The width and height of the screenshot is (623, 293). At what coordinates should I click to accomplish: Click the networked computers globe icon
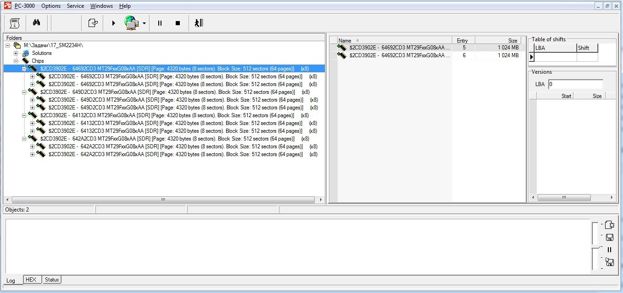pyautogui.click(x=132, y=23)
